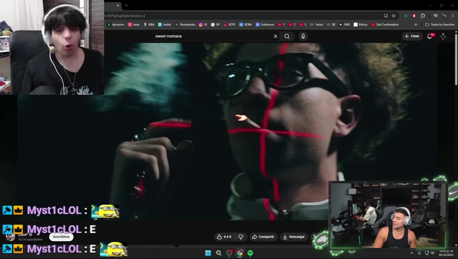Open Windows taskbar search
Image resolution: width=458 pixels, height=259 pixels.
218,253
